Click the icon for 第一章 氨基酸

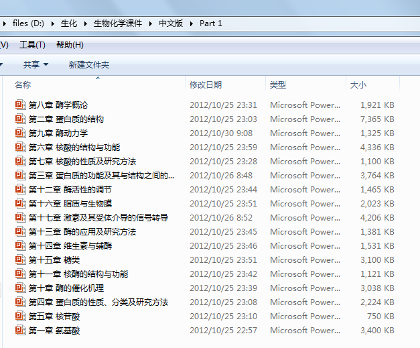(x=20, y=331)
